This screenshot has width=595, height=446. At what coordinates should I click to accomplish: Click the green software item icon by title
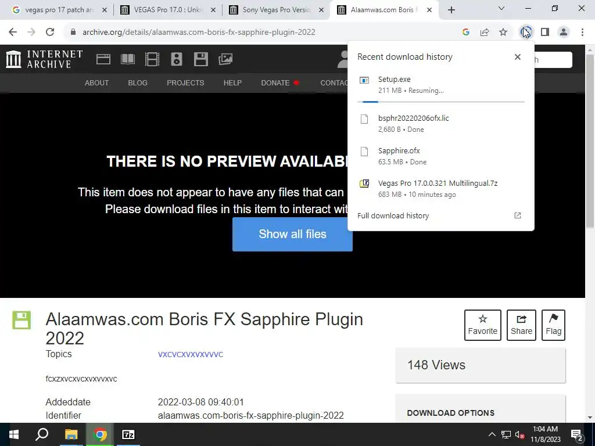tap(21, 320)
